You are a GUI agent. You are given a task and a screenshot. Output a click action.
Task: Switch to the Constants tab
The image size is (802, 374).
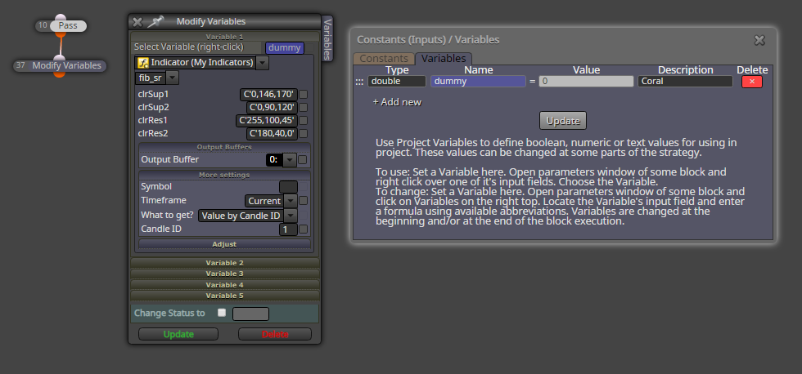pyautogui.click(x=384, y=59)
